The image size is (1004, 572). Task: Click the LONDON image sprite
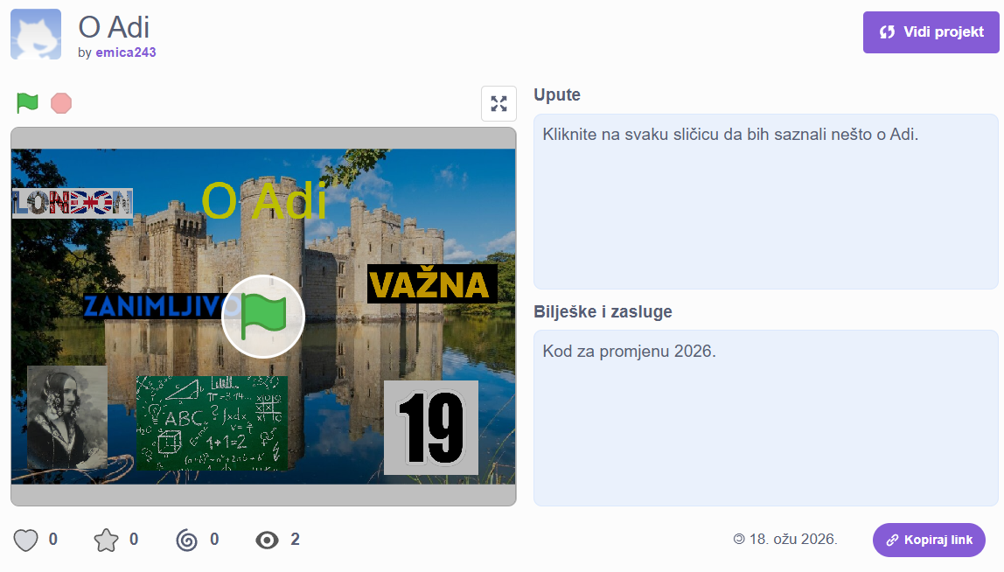[73, 203]
